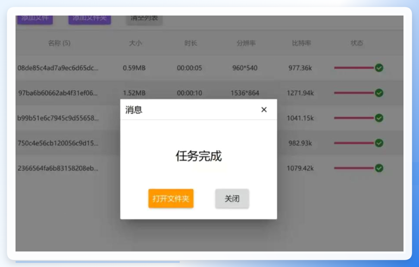Click the 977.36k bitrate cell
This screenshot has width=419, height=267.
click(300, 68)
